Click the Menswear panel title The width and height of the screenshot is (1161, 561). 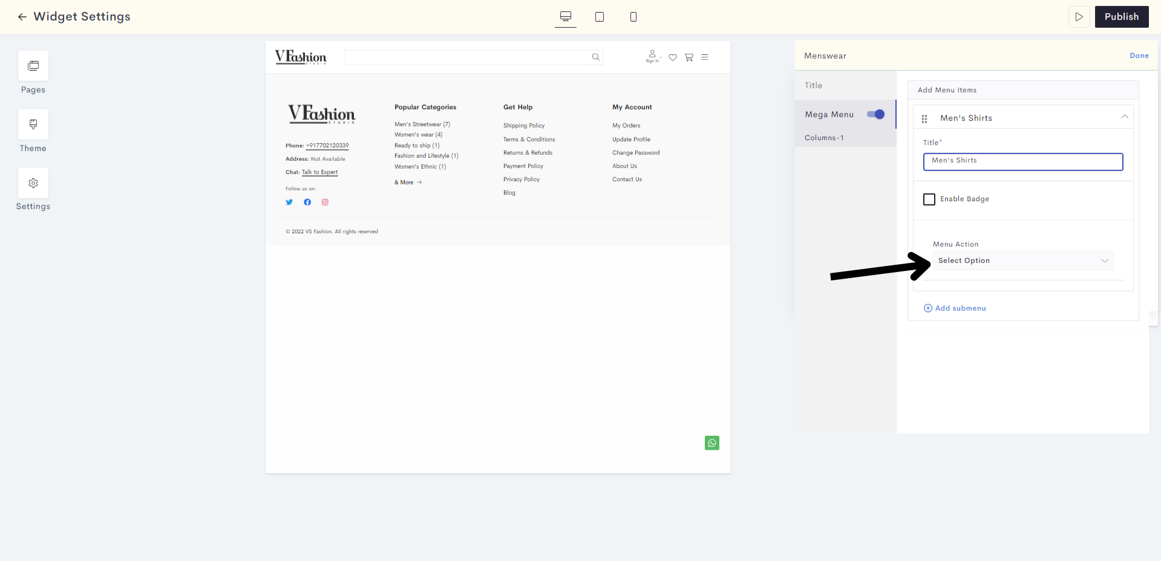click(825, 56)
